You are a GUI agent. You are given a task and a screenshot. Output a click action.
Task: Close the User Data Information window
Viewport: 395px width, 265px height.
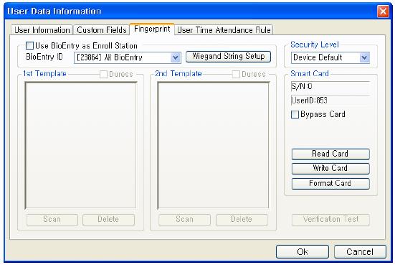click(383, 11)
